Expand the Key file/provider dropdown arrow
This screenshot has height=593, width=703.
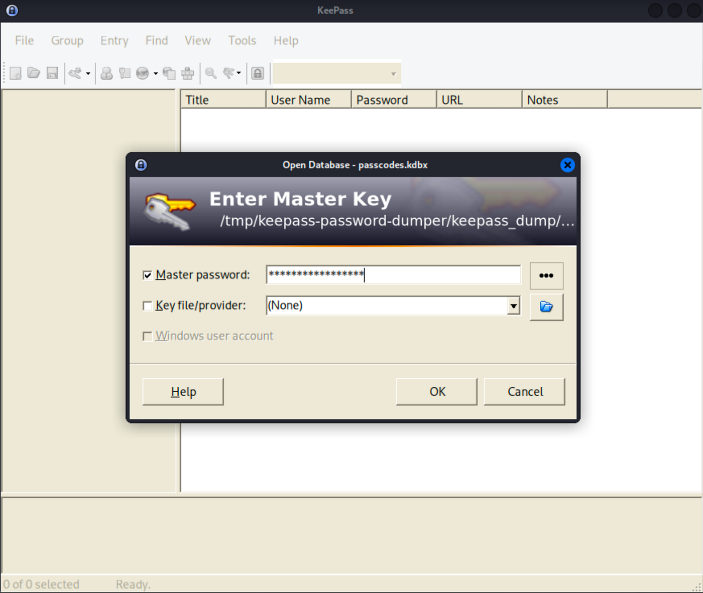[x=513, y=306]
